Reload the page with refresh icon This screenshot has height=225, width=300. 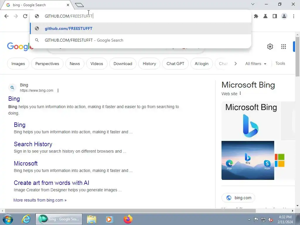(x=25, y=16)
